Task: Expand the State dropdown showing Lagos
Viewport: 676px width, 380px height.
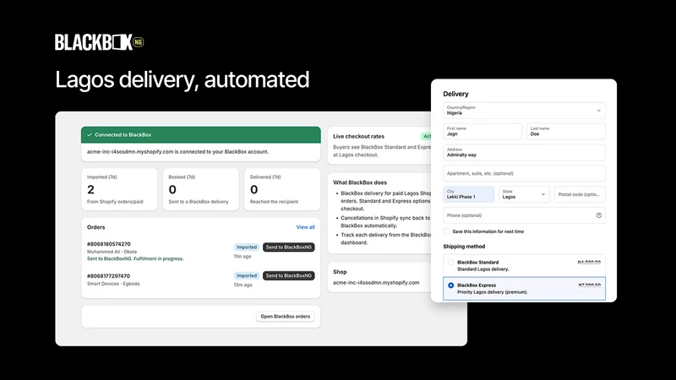Action: point(524,194)
